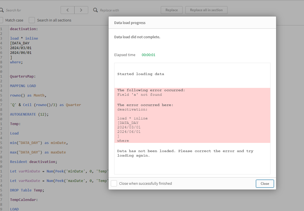Screen dimensions: 304x211
Task: Click the Replace button
Action: pyautogui.click(x=171, y=10)
